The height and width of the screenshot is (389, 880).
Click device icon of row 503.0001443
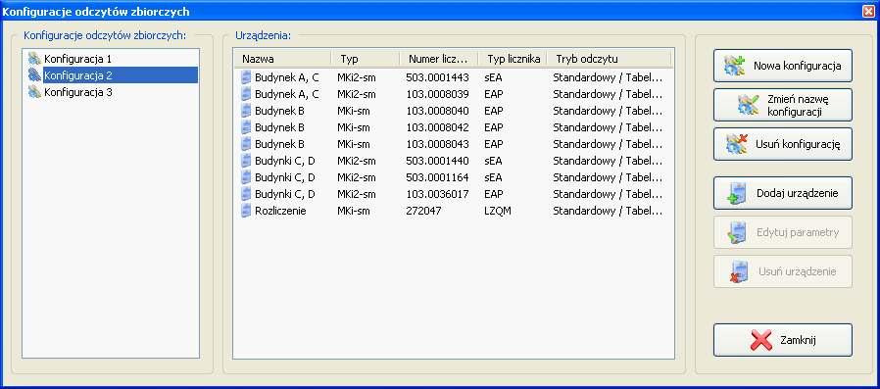245,77
